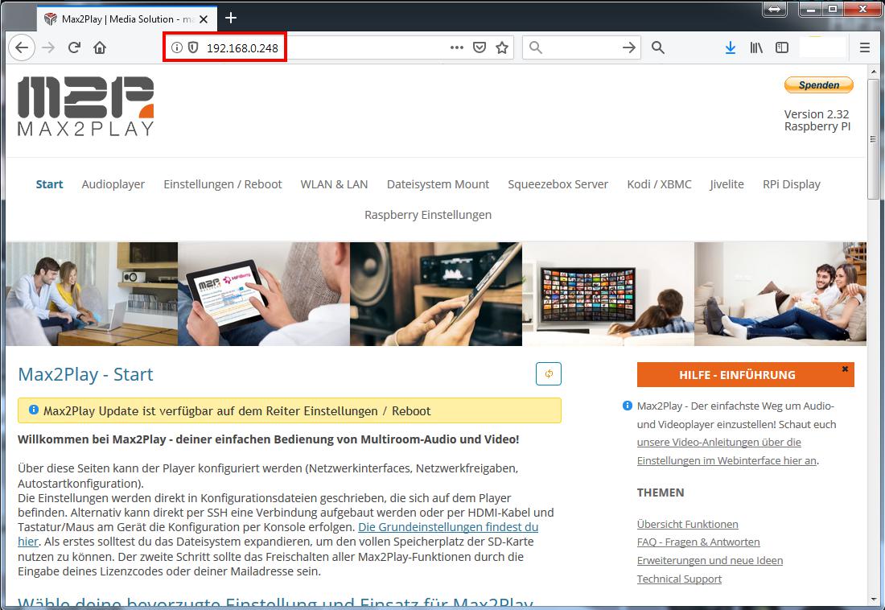Viewport: 885px width, 610px height.
Task: Show site information icon in address bar
Action: click(x=177, y=47)
